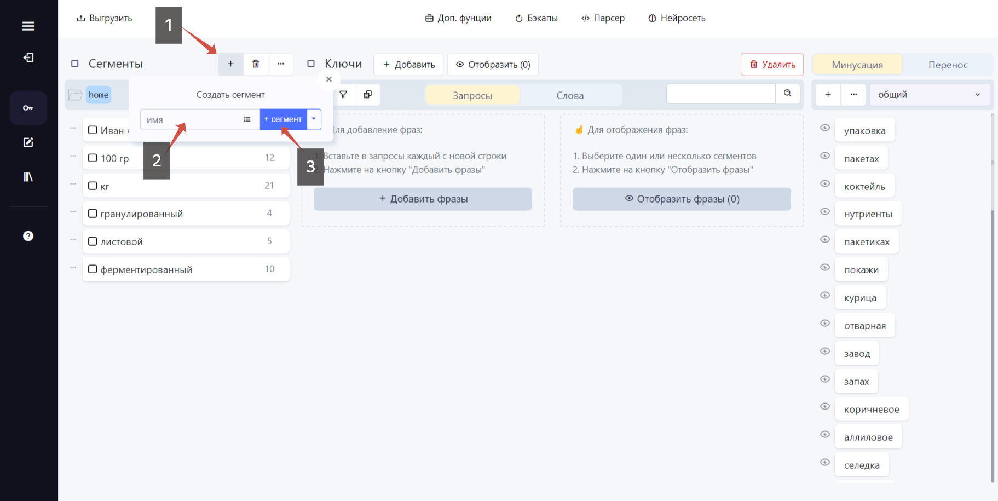Click the red Удалить button
This screenshot has width=998, height=501.
click(x=772, y=64)
